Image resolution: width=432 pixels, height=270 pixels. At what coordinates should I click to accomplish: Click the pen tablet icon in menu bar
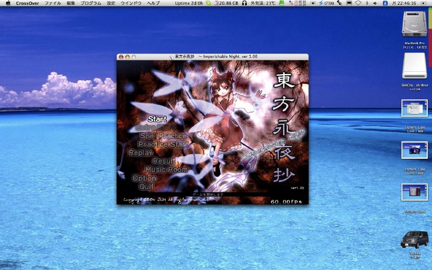coord(340,3)
